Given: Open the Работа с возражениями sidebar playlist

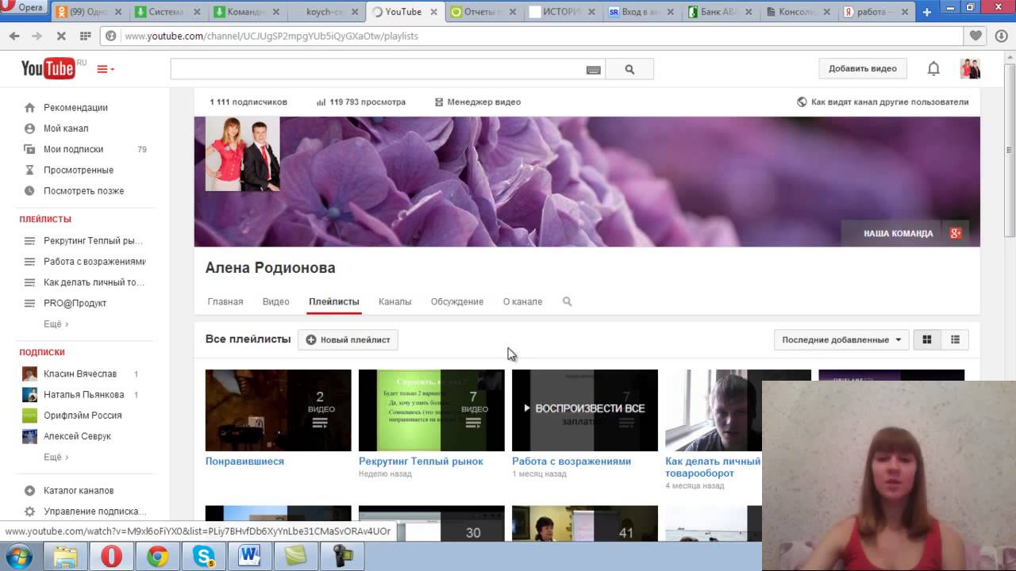Looking at the screenshot, I should point(94,261).
